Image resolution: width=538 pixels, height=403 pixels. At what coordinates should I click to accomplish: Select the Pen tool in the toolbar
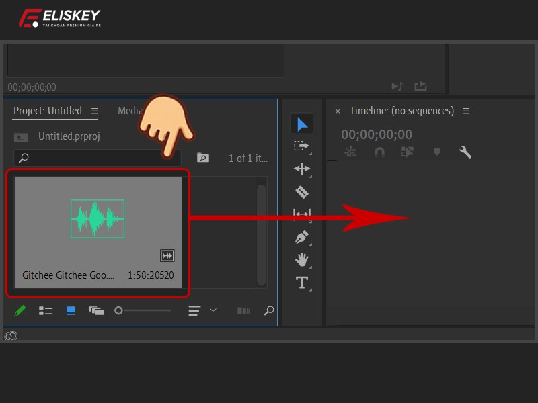[302, 237]
